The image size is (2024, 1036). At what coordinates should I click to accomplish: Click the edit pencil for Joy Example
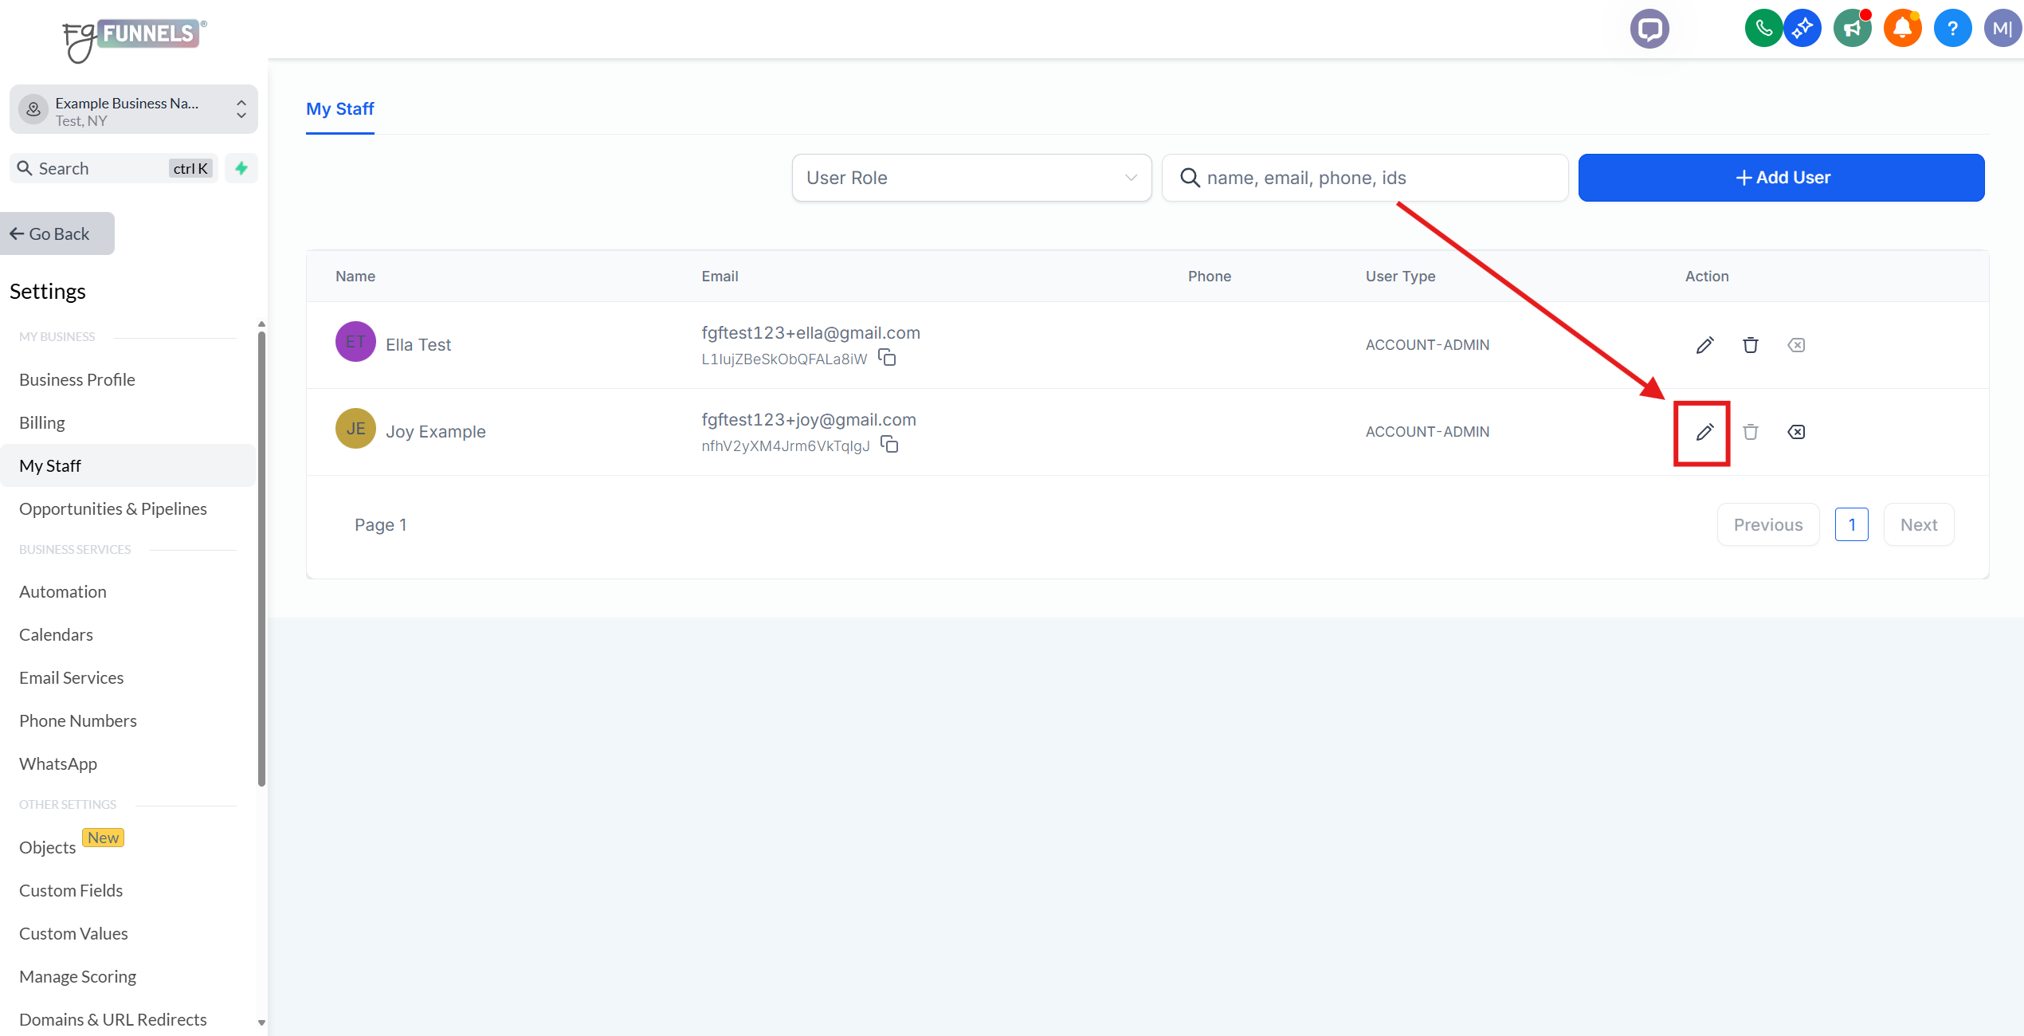point(1704,432)
